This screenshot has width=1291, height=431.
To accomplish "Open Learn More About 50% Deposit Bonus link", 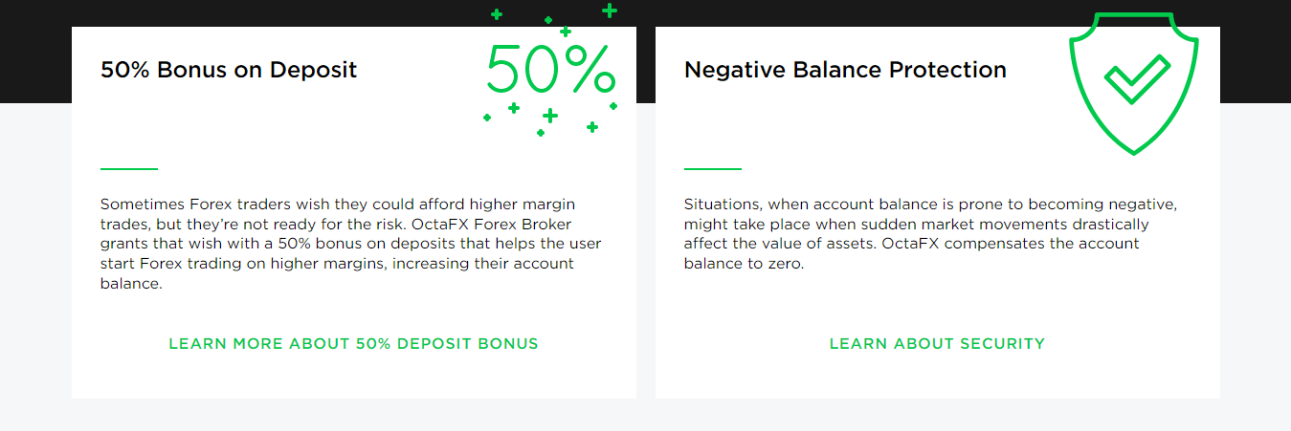I will click(353, 343).
